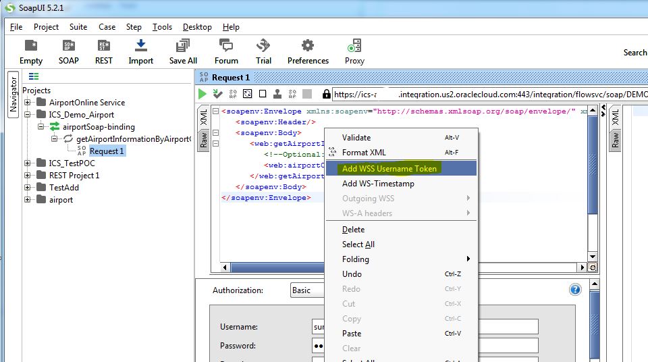Click Paste in context menu
648x362 pixels.
401,333
